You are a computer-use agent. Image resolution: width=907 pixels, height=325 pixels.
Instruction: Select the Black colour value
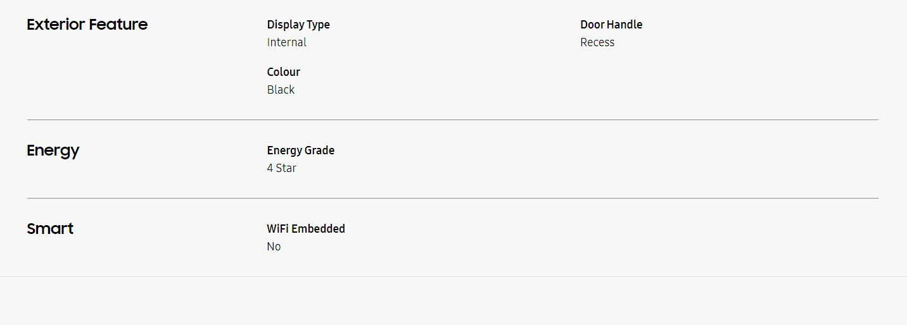point(281,90)
